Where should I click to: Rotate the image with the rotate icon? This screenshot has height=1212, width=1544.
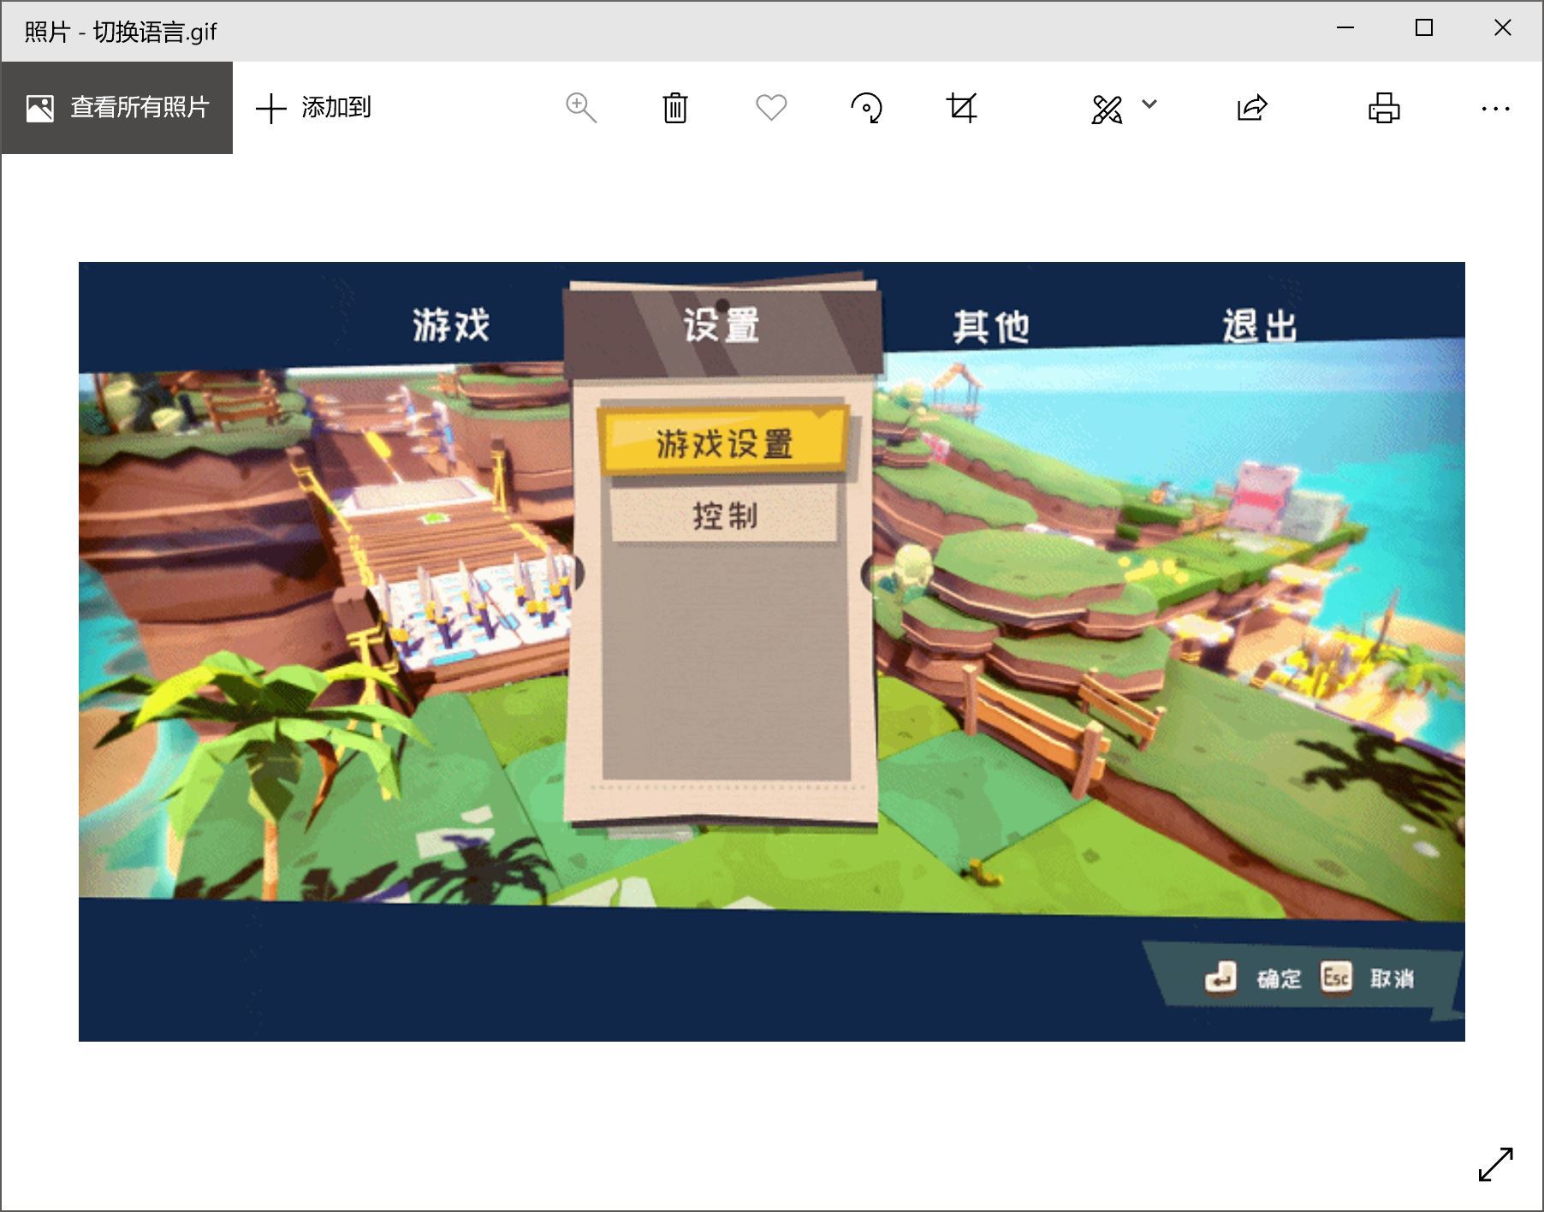pyautogui.click(x=866, y=108)
